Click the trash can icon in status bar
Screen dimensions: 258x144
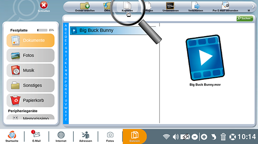click(x=223, y=137)
